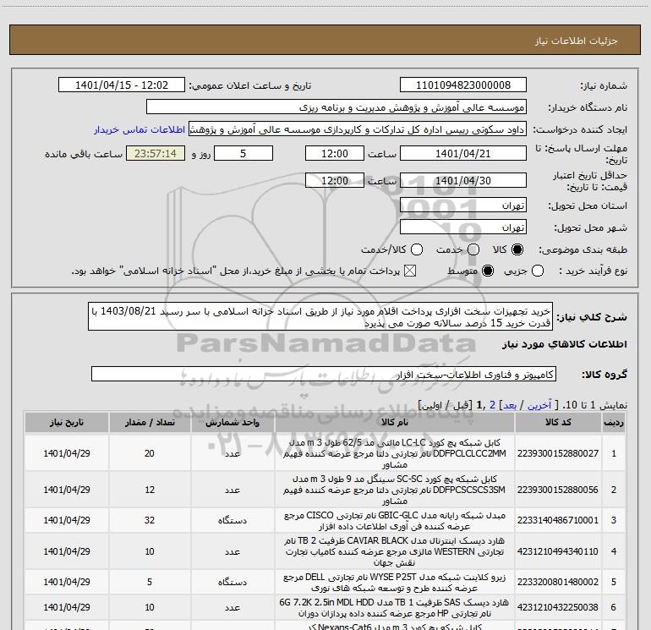Click product code 2239300152880027

pyautogui.click(x=558, y=453)
